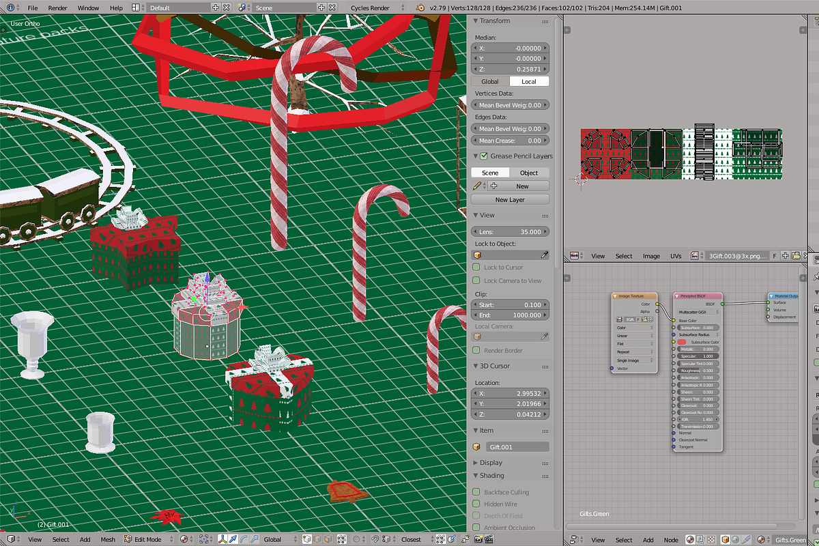Screen dimensions: 819x546
Task: Click the OpenGL render image camera icon
Action: click(x=478, y=539)
